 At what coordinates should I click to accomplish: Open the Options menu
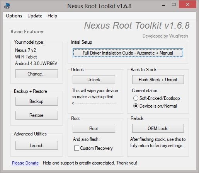click(x=14, y=16)
